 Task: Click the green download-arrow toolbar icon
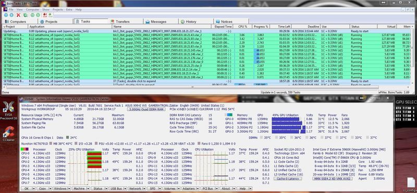(50, 15)
